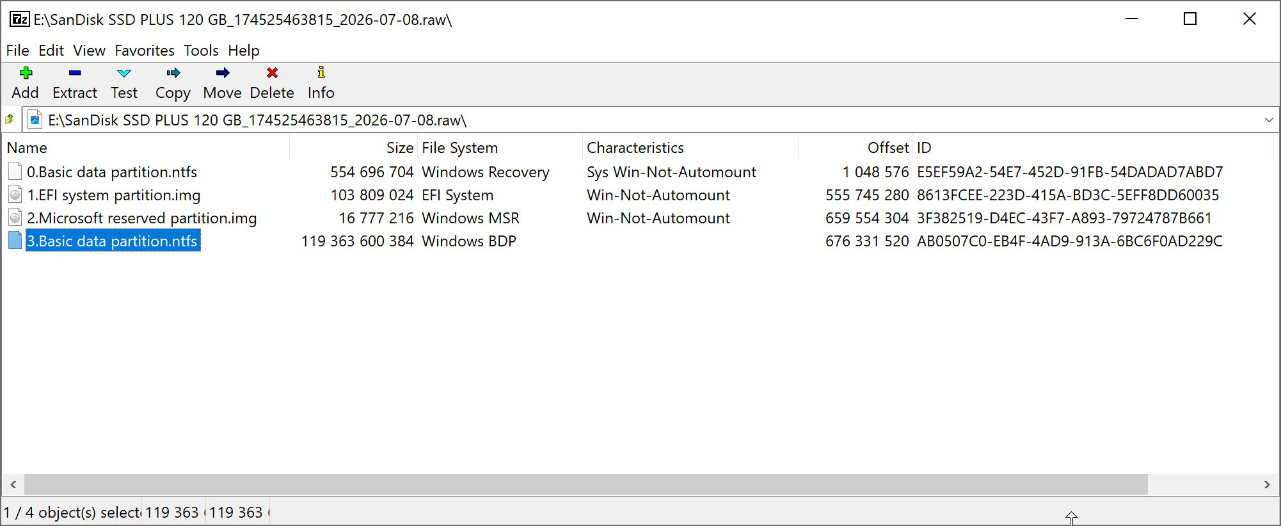Click size value 119 363 600 384
The image size is (1281, 526).
[358, 241]
